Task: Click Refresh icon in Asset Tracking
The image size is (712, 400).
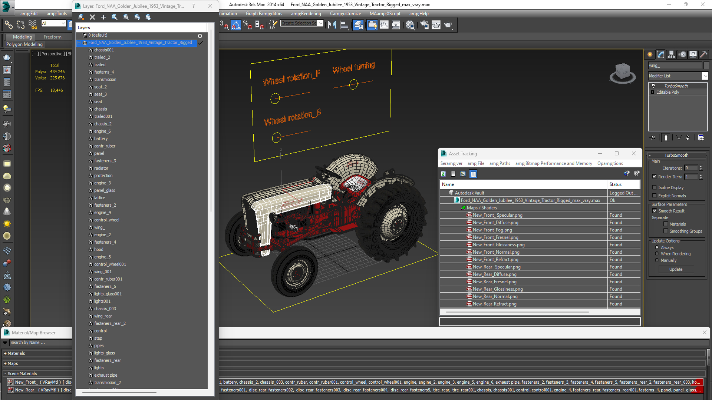Action: tap(443, 174)
